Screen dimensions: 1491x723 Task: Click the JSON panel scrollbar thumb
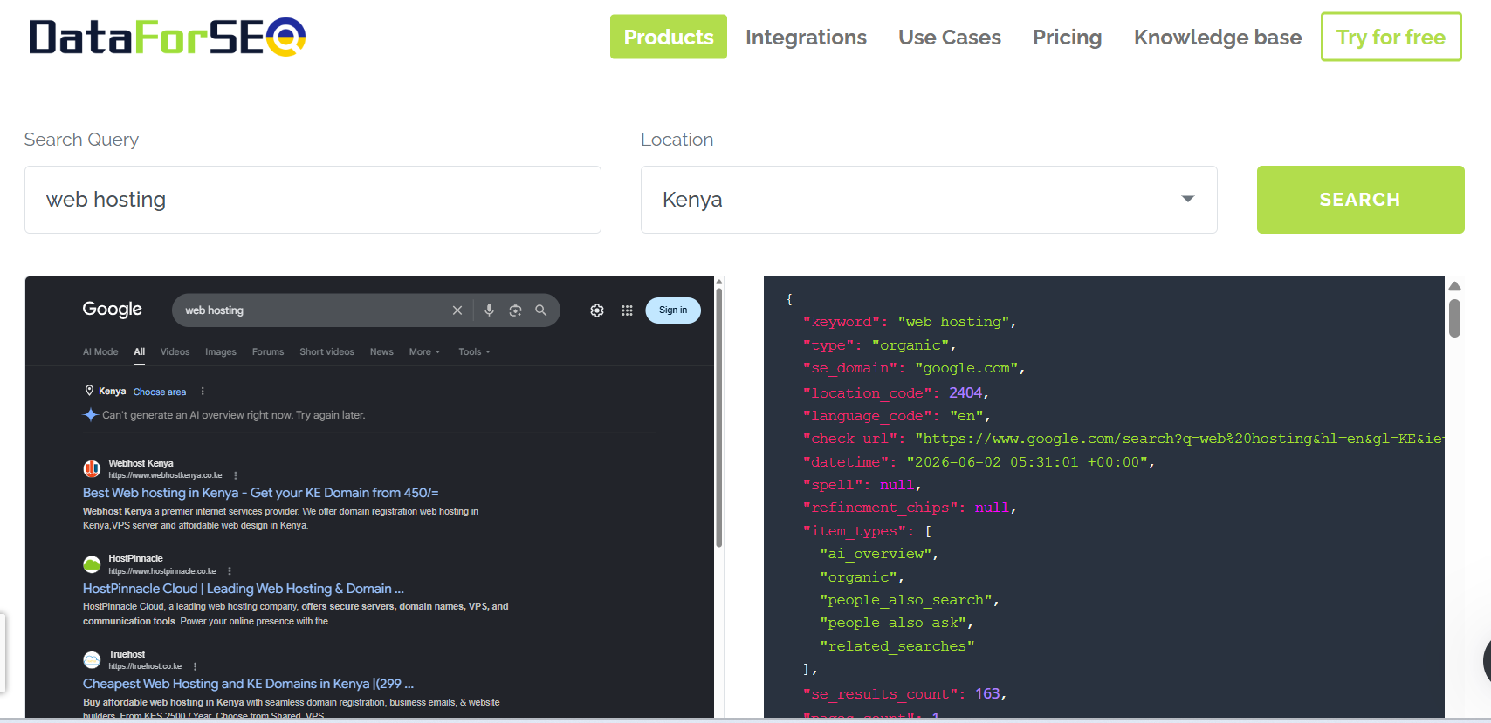click(1454, 317)
